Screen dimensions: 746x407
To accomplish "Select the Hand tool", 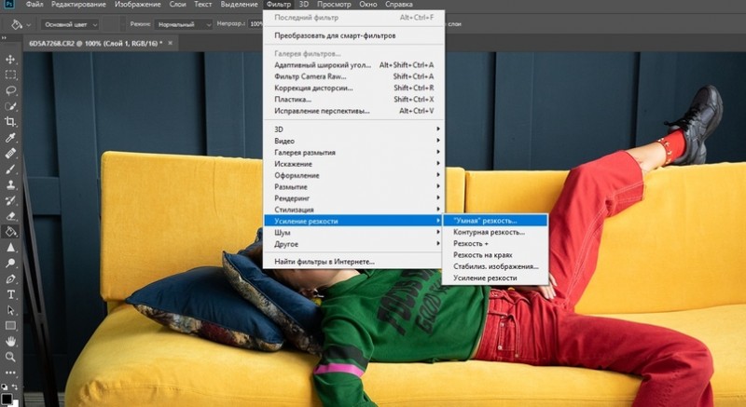I will (10, 342).
